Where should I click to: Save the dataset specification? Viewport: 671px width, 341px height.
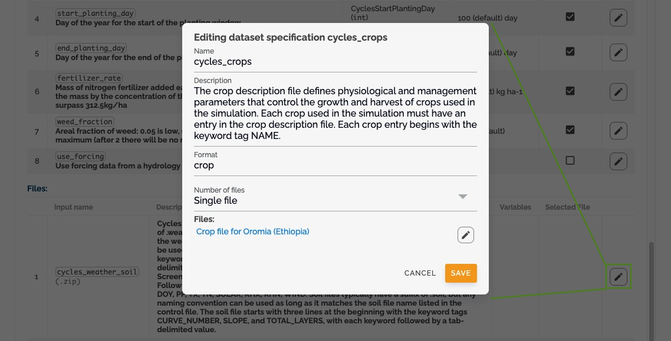tap(461, 273)
